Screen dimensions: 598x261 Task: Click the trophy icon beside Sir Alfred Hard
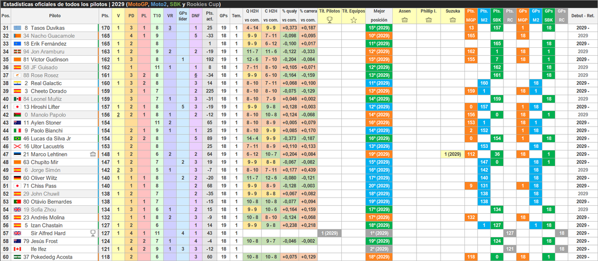[x=93, y=233]
